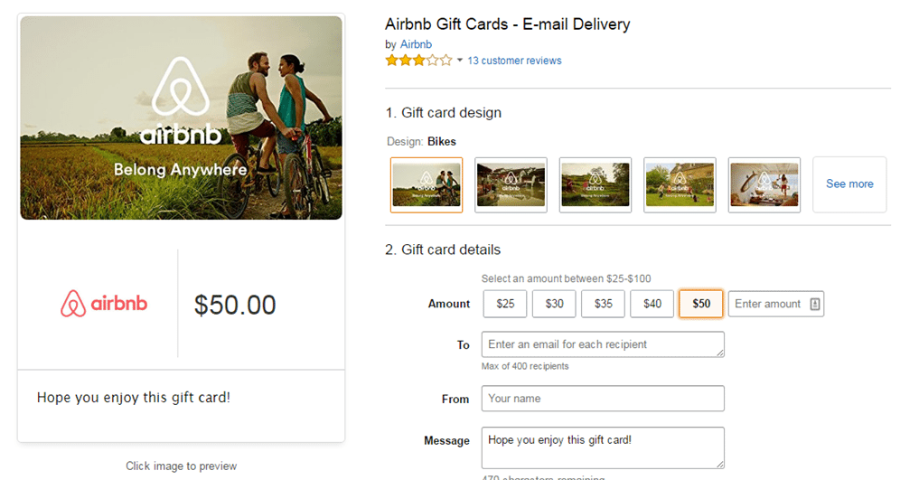The image size is (919, 480).
Task: Choose the $40 amount button
Action: point(652,305)
